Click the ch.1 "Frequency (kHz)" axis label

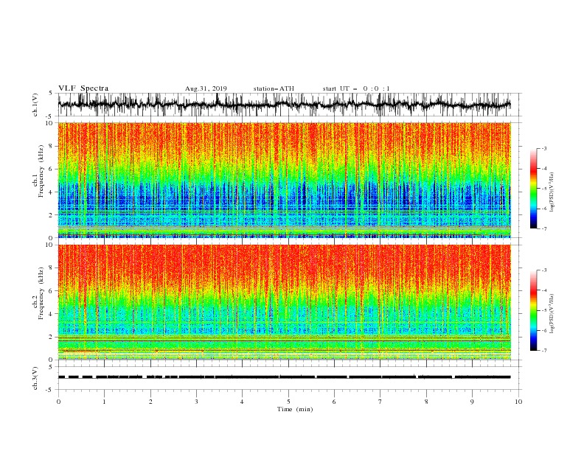41,172
